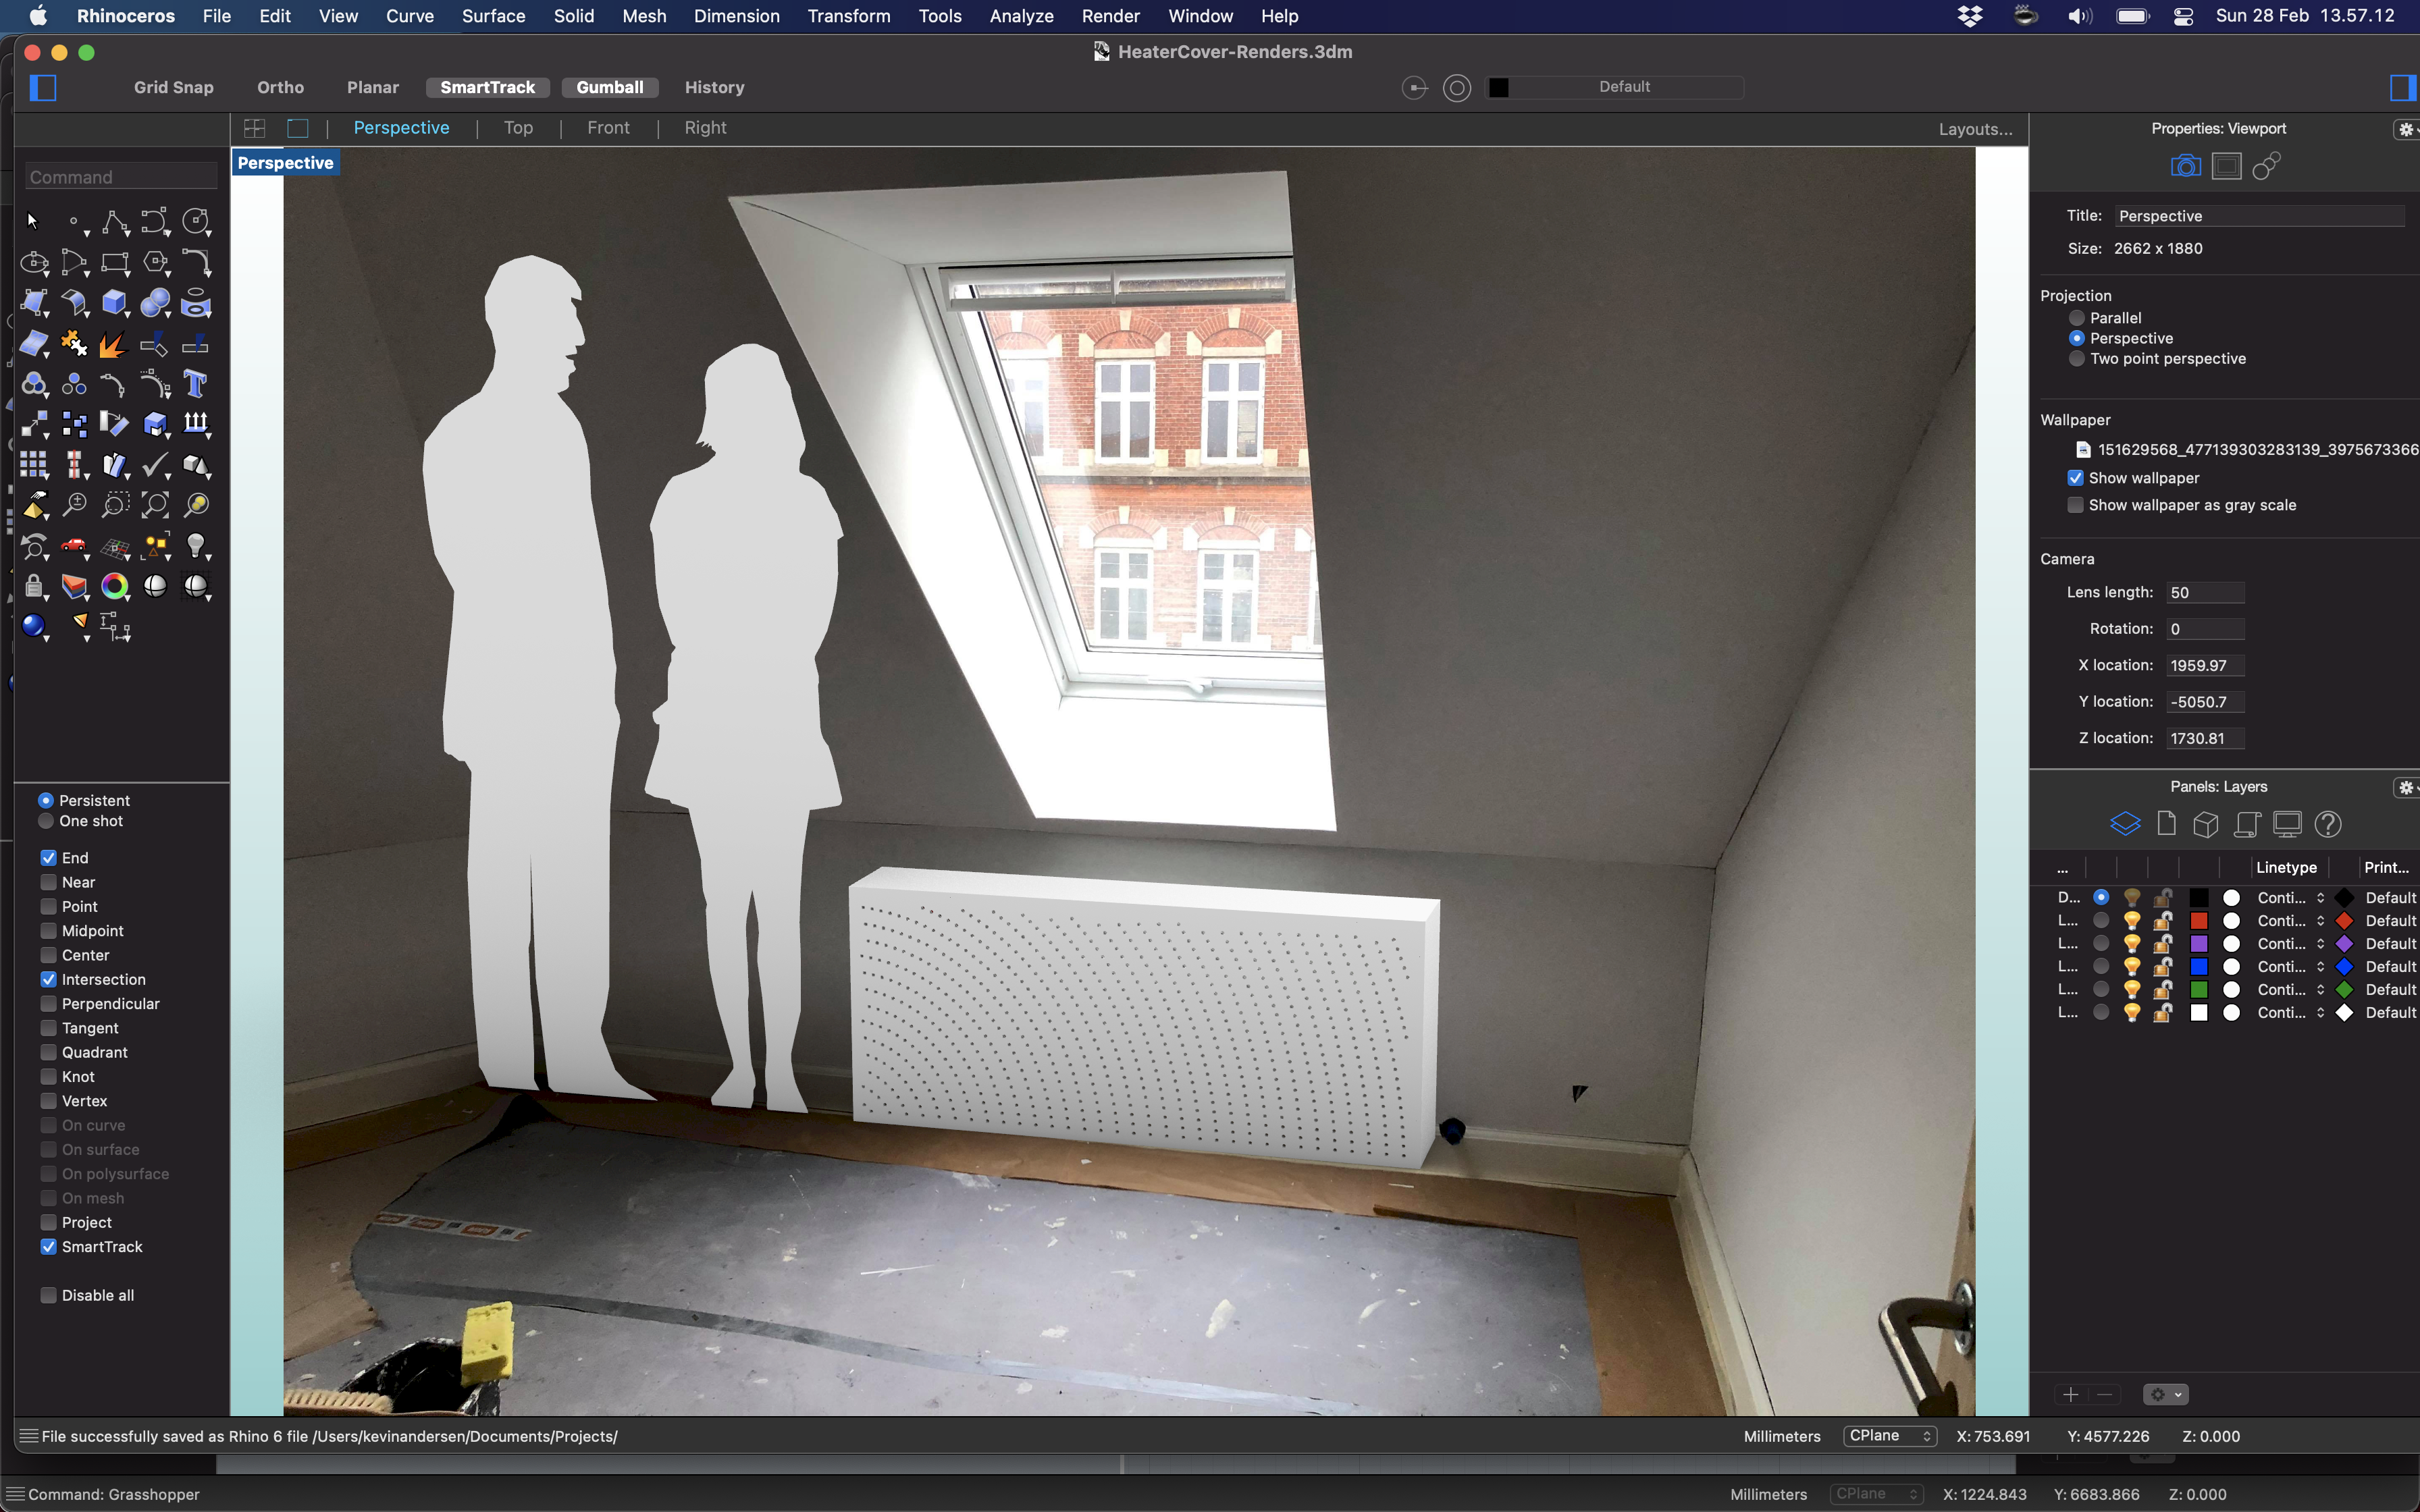Switch to the Top viewport tab
Viewport: 2420px width, 1512px height.
point(518,128)
